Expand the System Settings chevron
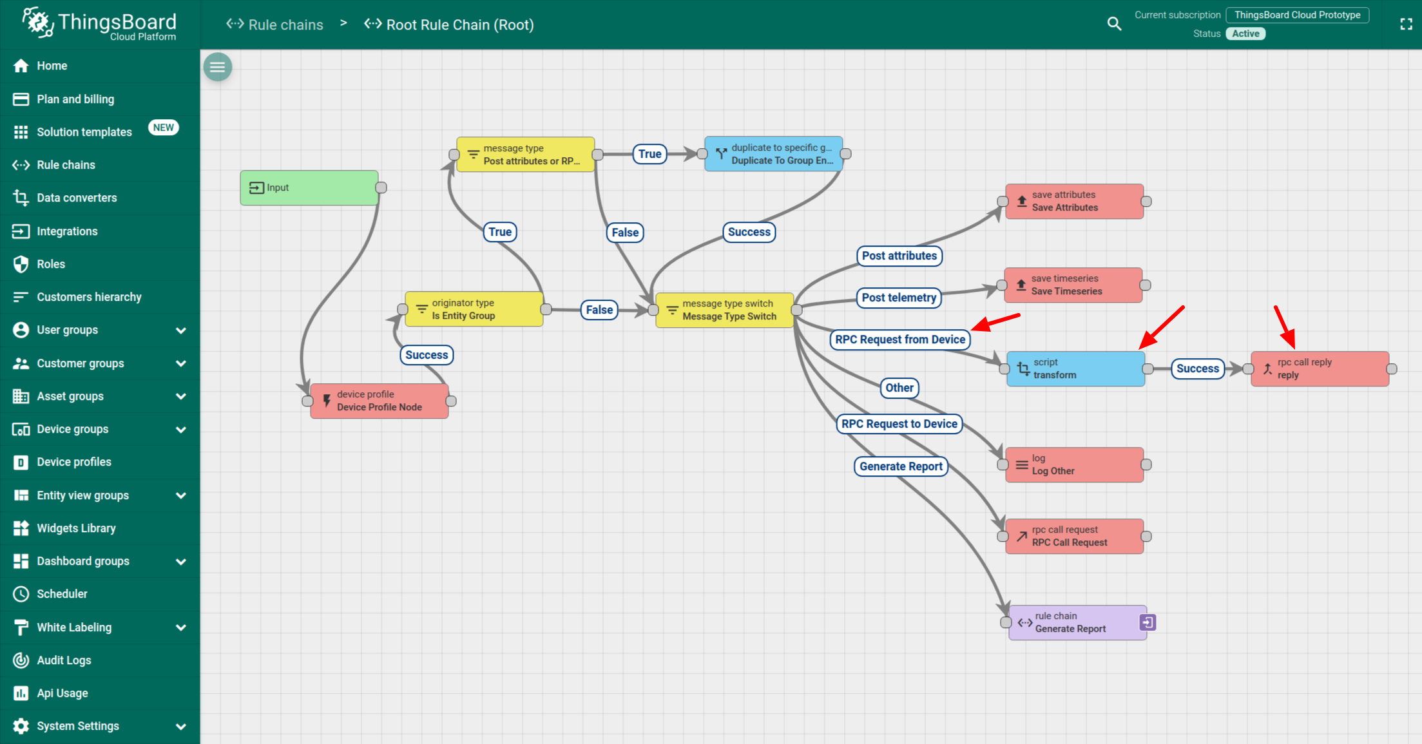Image resolution: width=1422 pixels, height=744 pixels. pyautogui.click(x=181, y=727)
